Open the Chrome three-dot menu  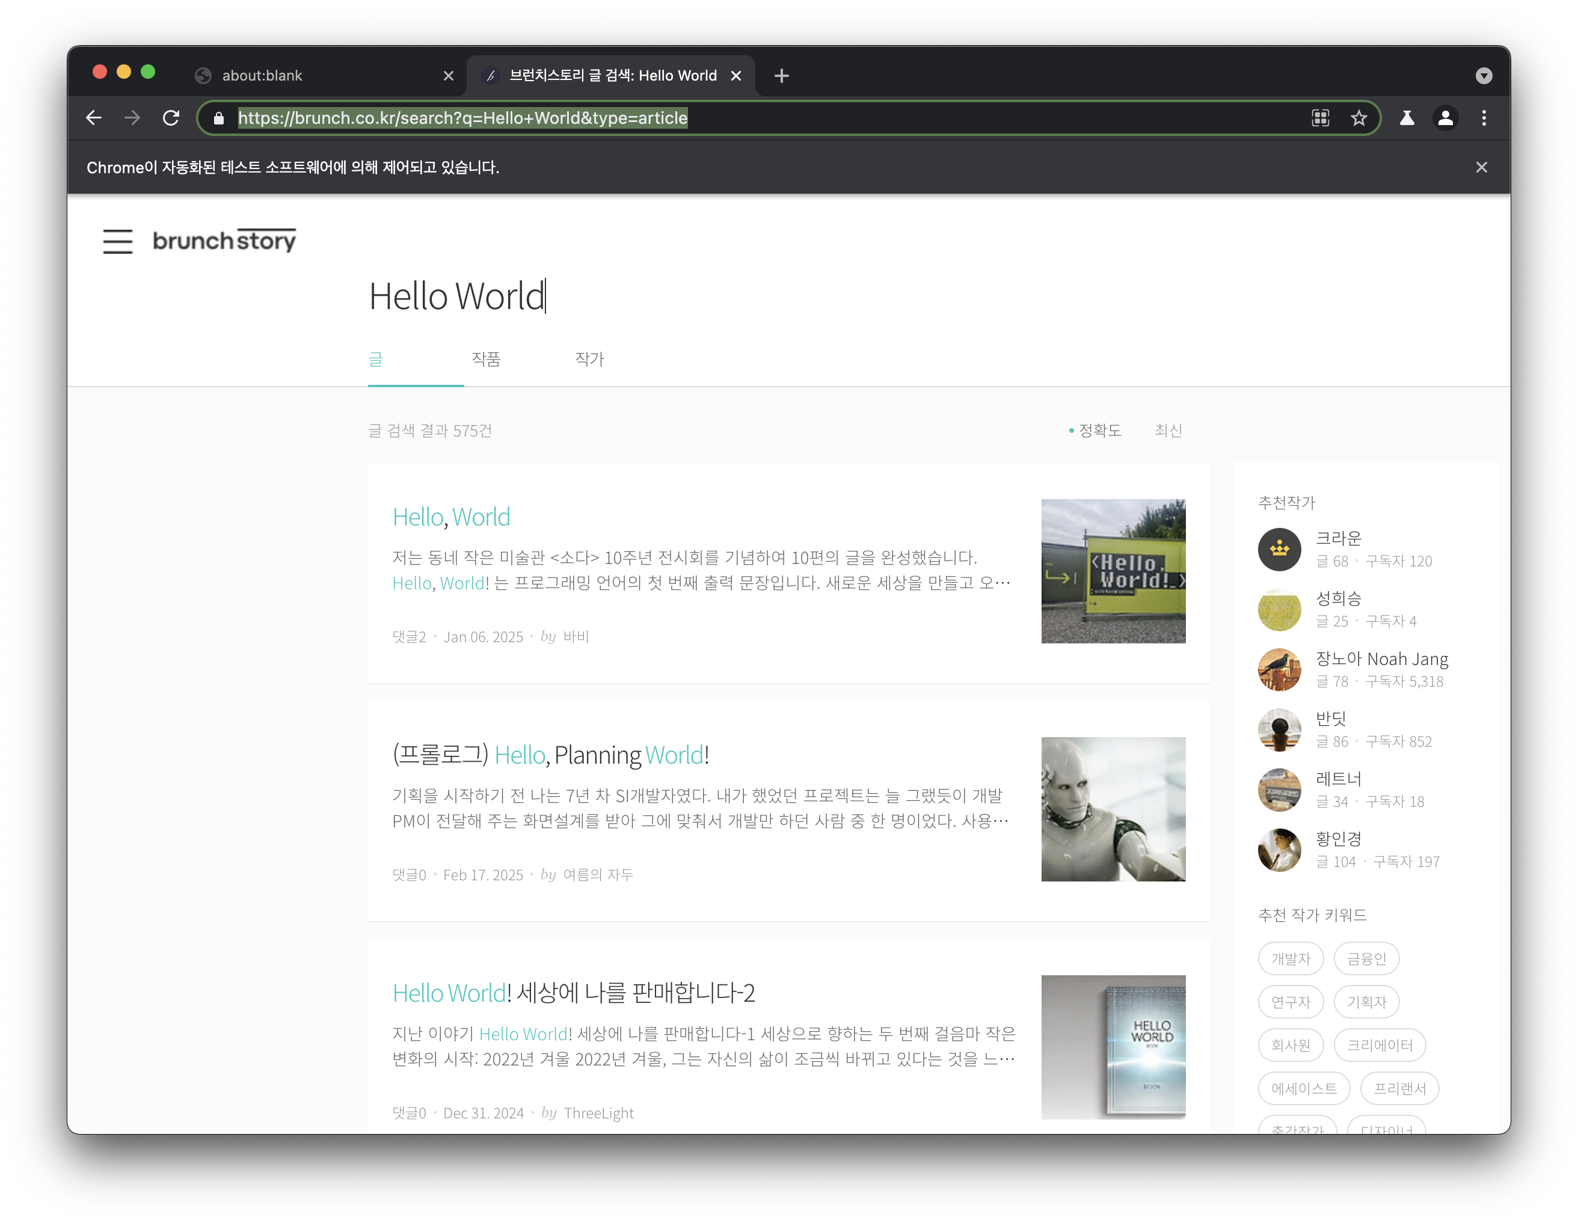click(1484, 118)
